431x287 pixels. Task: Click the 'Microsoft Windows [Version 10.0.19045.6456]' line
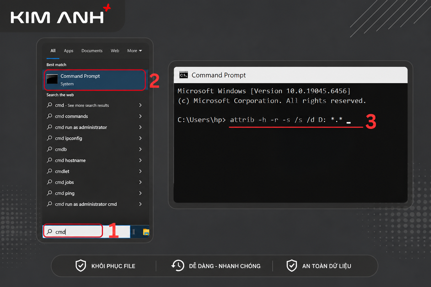[264, 91]
